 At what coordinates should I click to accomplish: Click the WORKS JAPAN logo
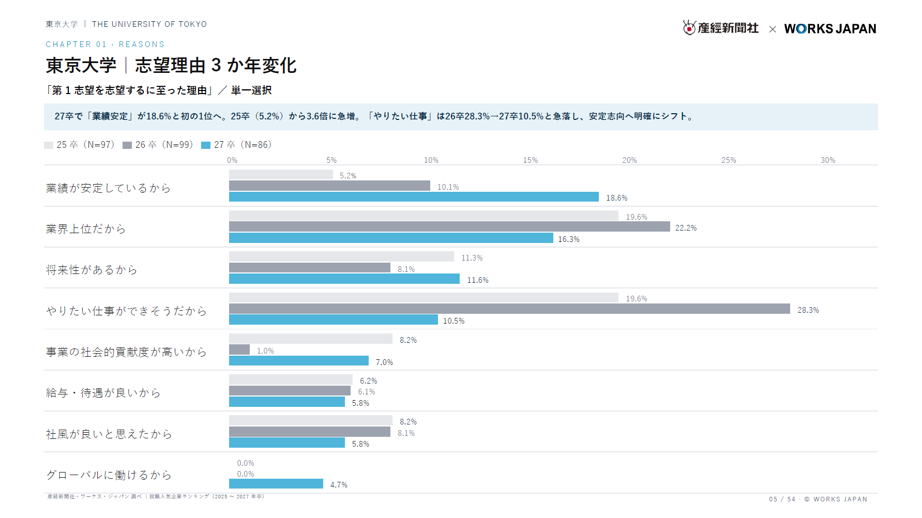coord(830,29)
